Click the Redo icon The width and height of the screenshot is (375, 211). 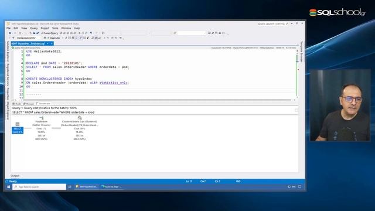click(97, 33)
